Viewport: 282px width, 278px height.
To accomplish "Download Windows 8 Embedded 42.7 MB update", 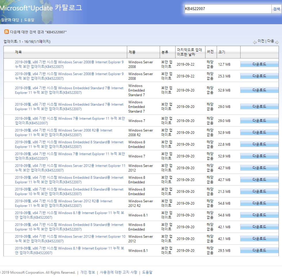I will tap(259, 180).
